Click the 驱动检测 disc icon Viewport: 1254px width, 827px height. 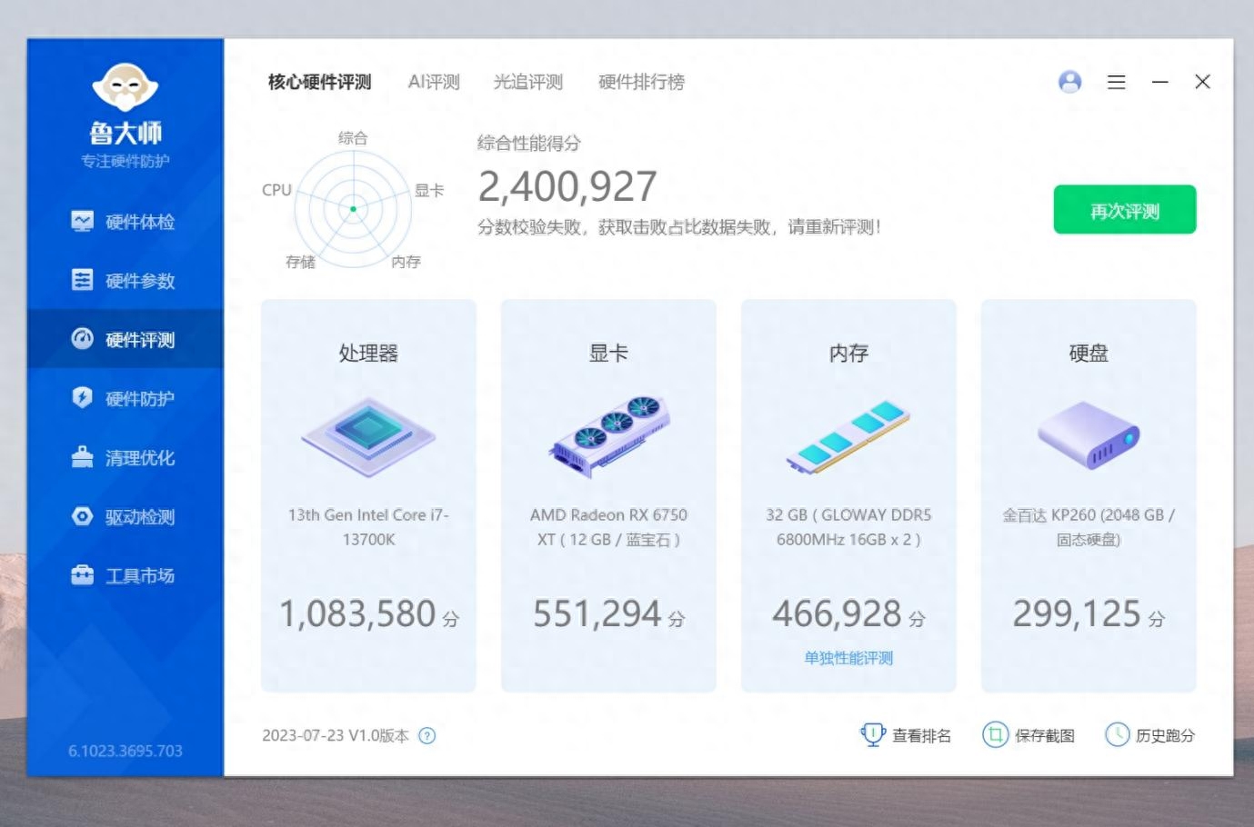pos(82,515)
